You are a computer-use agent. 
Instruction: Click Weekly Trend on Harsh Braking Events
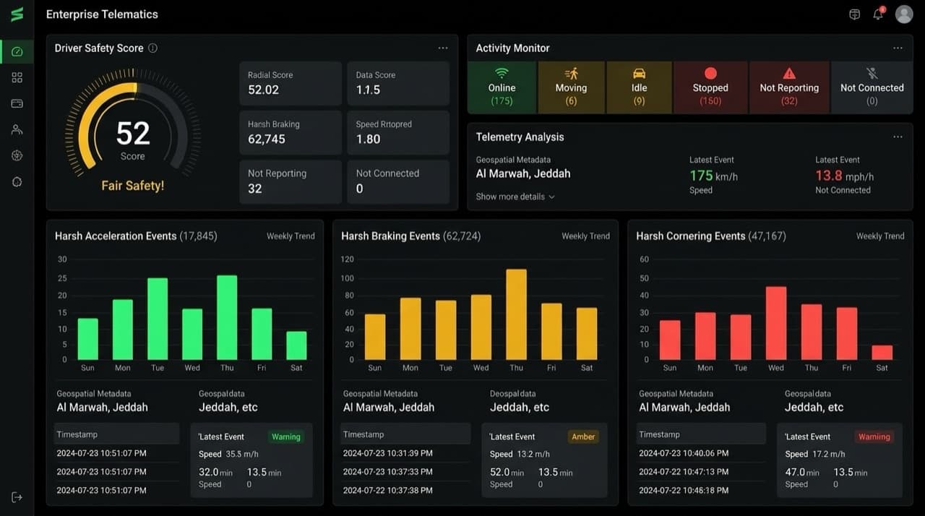[585, 236]
